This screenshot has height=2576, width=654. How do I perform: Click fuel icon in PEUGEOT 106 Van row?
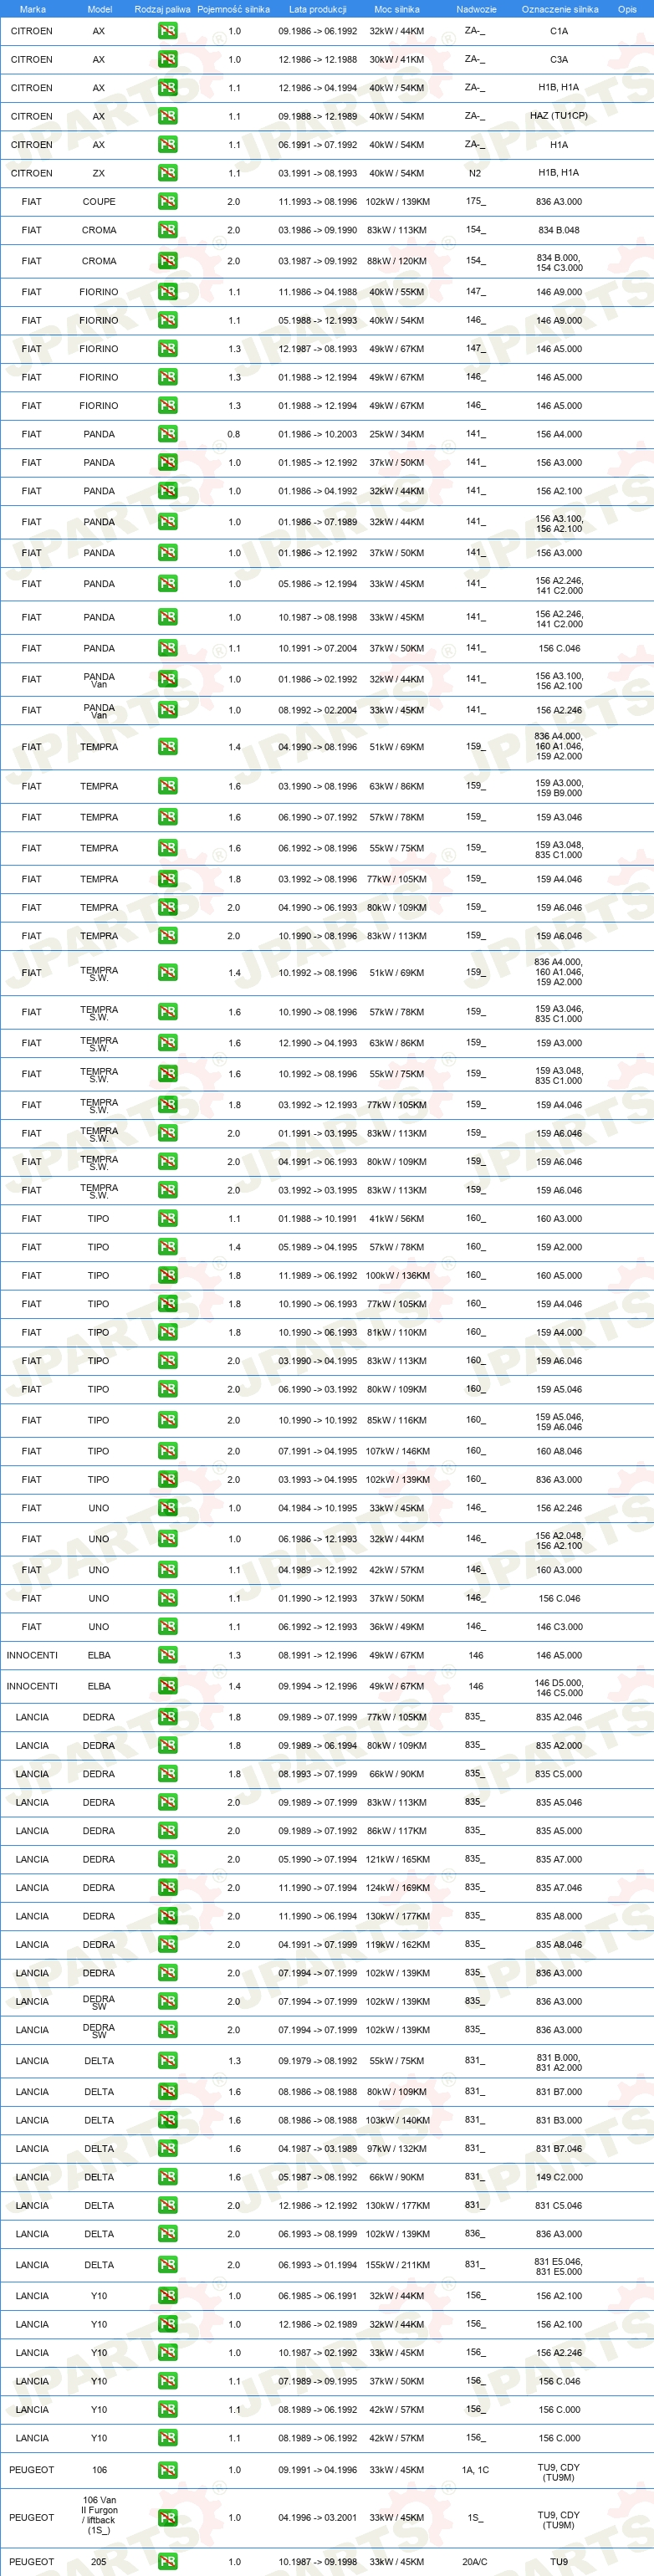tap(167, 2518)
